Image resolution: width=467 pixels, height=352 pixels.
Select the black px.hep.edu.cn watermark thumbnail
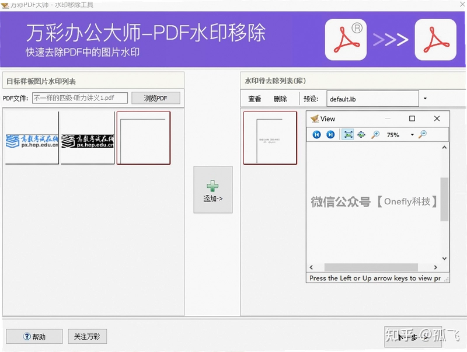[88, 138]
